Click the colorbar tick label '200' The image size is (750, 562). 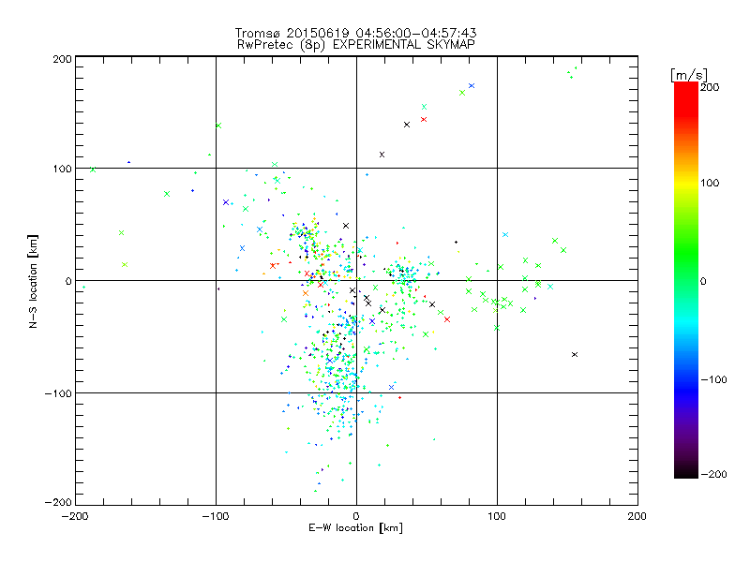click(x=710, y=87)
